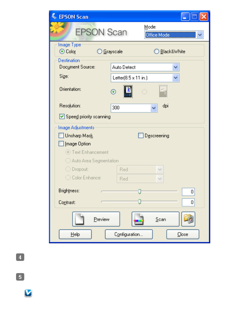Click the Brightness value field
The width and height of the screenshot is (247, 320).
[x=188, y=192]
